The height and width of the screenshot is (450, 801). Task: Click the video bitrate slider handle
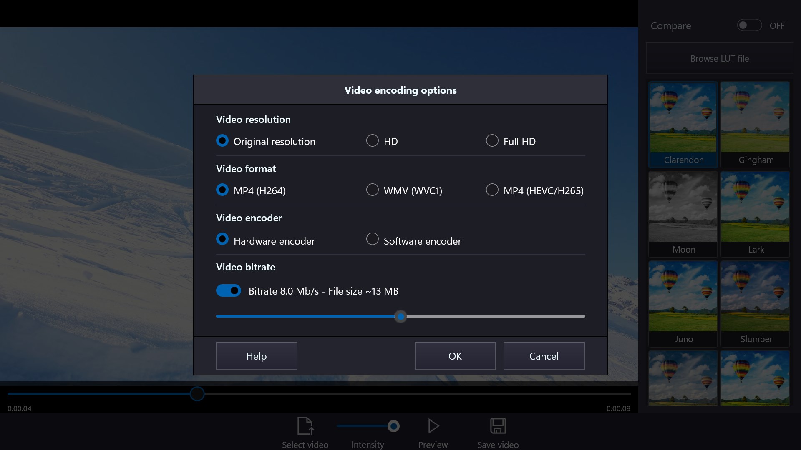tap(400, 316)
